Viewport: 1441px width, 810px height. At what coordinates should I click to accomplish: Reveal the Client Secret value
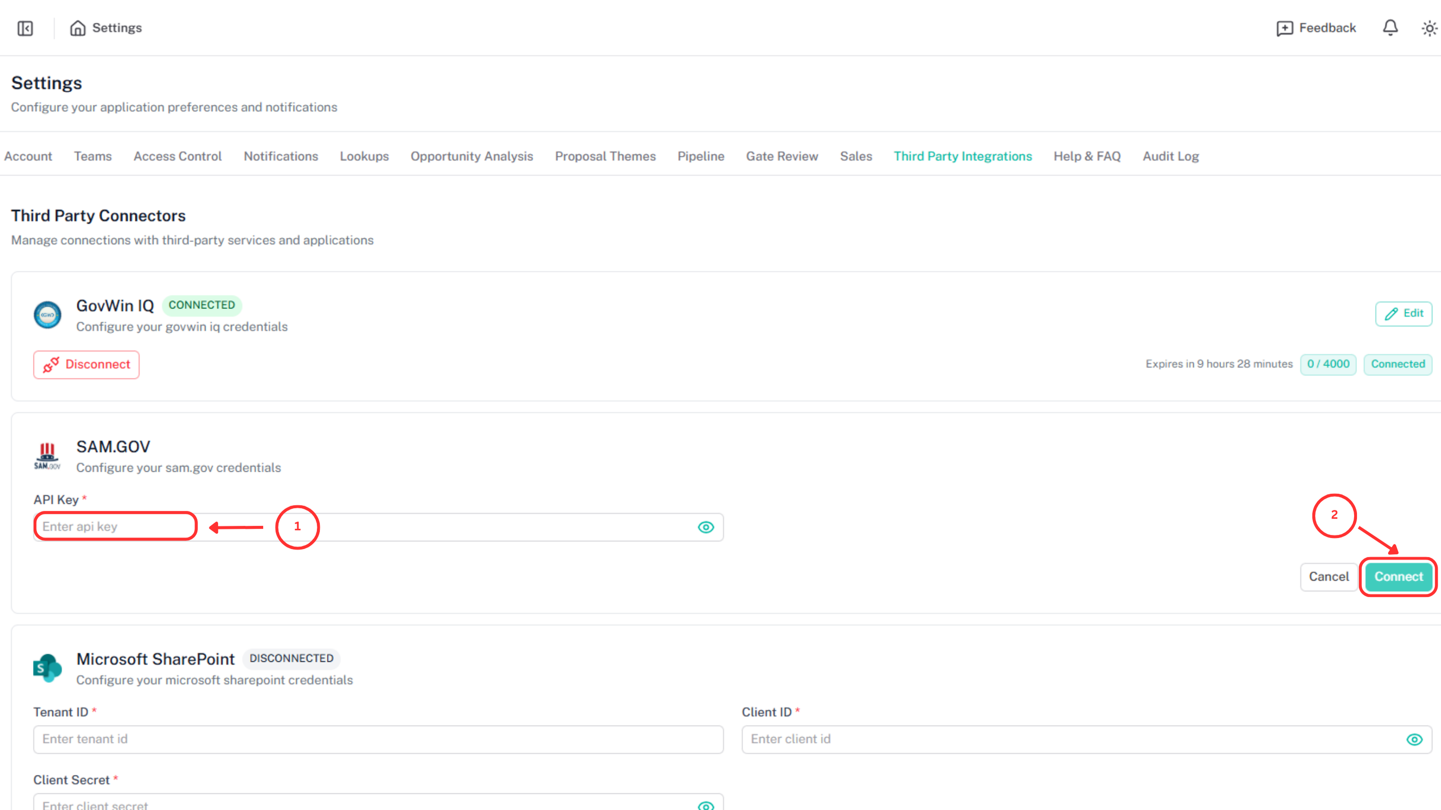706,806
